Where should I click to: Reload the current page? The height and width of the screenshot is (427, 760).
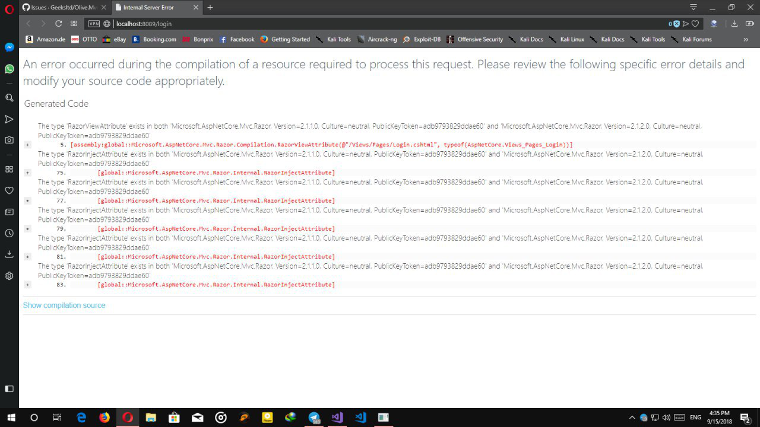[58, 24]
